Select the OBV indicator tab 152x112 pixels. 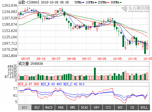coord(97,107)
